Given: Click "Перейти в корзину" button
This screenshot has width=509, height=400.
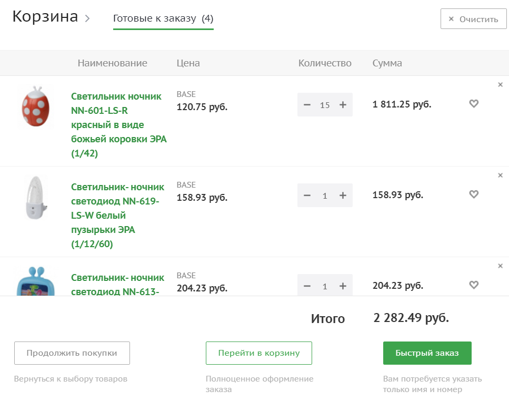Looking at the screenshot, I should tap(258, 353).
